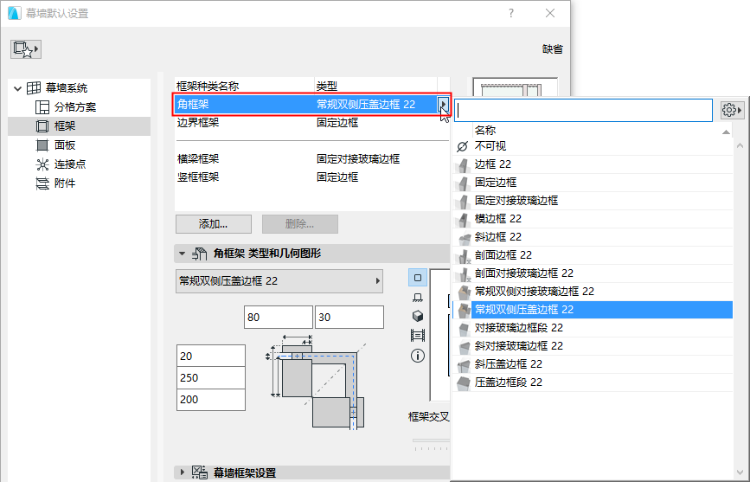The width and height of the screenshot is (750, 482).
Task: Choose 剖面对接玻璃边框 22 in the list
Action: point(593,273)
